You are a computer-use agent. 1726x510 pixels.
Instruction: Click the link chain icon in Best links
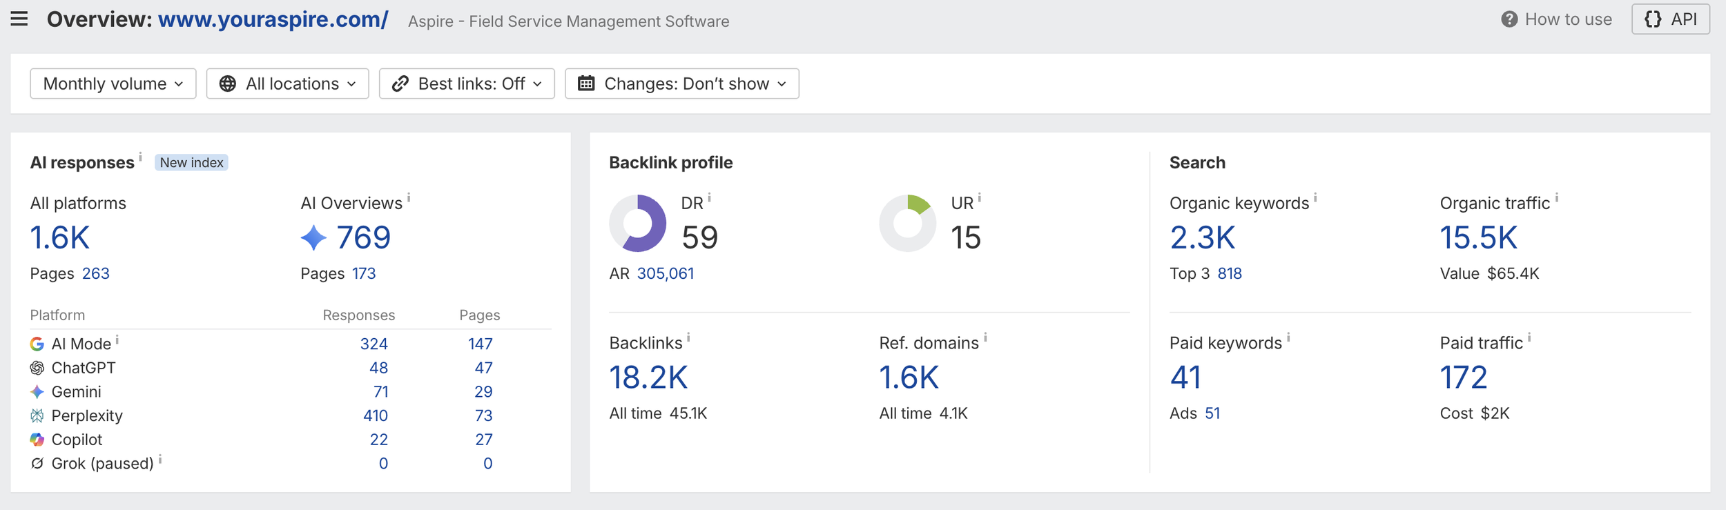[x=400, y=84]
